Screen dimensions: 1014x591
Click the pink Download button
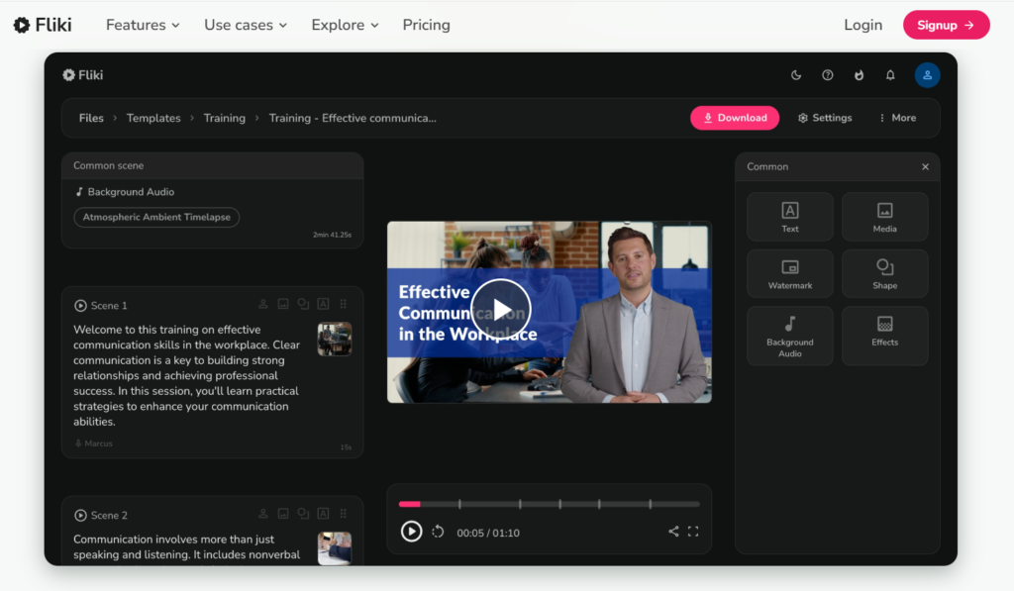(735, 118)
